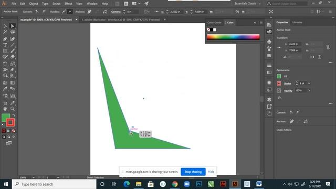Select the Pen tool
Image resolution: width=336 pixels, height=189 pixels.
click(5, 39)
